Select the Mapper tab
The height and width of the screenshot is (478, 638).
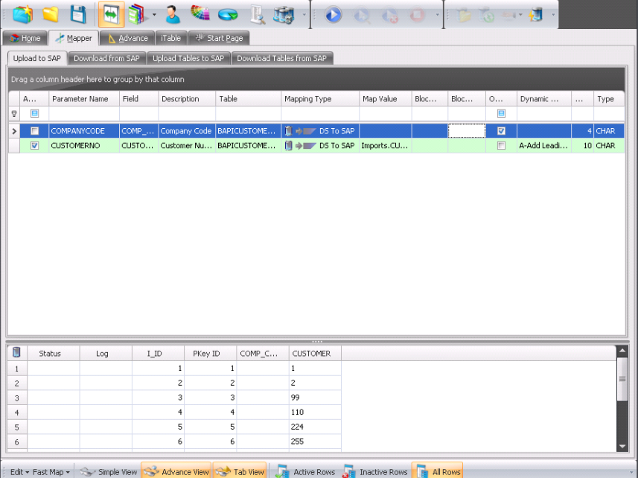(74, 38)
